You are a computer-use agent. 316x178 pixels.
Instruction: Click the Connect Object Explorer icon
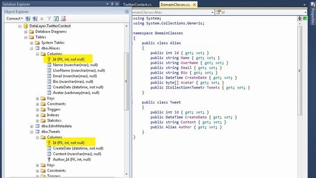[x=28, y=19]
